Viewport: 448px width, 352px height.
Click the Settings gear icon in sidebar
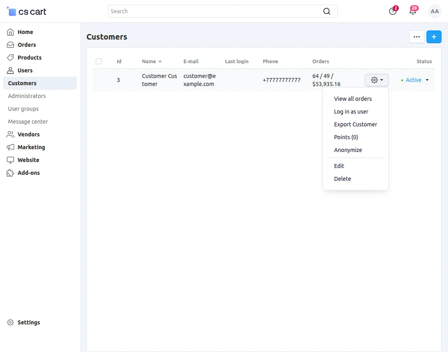11,322
